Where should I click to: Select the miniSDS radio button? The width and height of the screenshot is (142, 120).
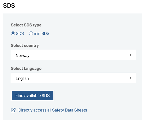[x=31, y=33]
